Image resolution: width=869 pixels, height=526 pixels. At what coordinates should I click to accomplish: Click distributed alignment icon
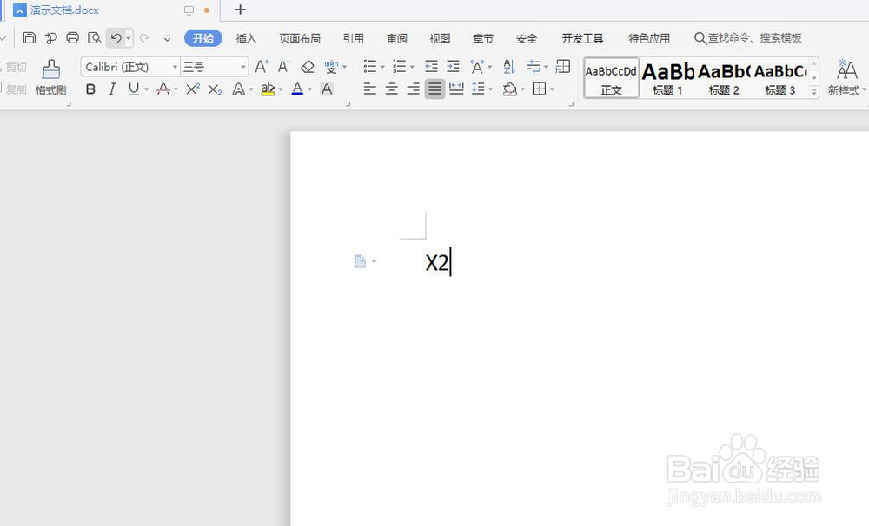456,89
